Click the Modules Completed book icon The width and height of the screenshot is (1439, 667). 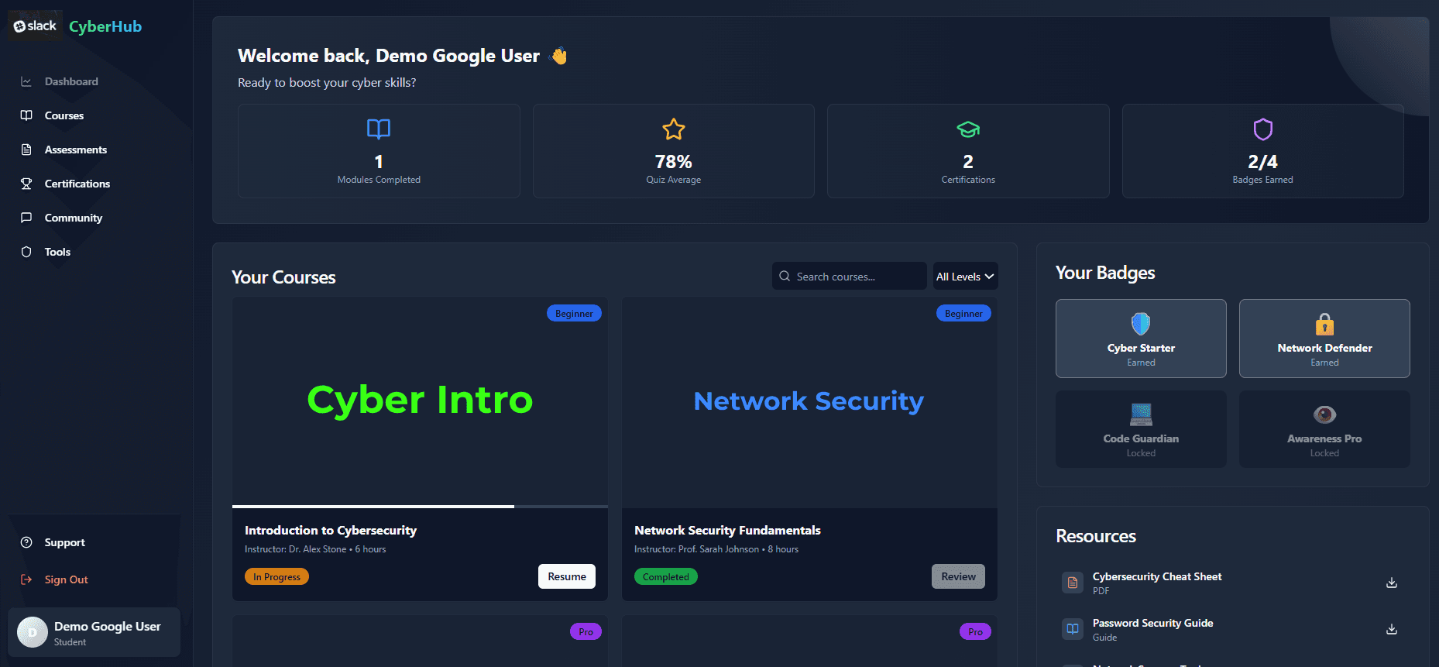coord(379,129)
